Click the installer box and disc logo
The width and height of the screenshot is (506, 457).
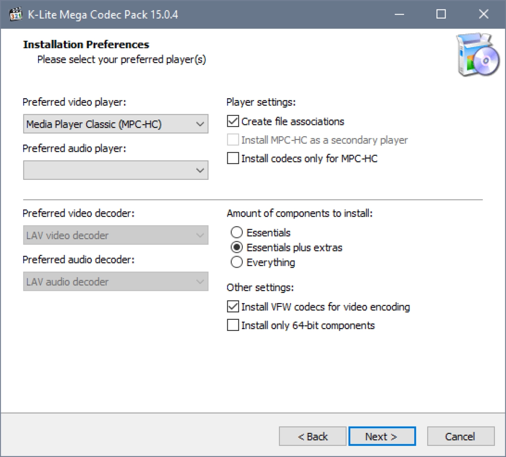pyautogui.click(x=478, y=55)
